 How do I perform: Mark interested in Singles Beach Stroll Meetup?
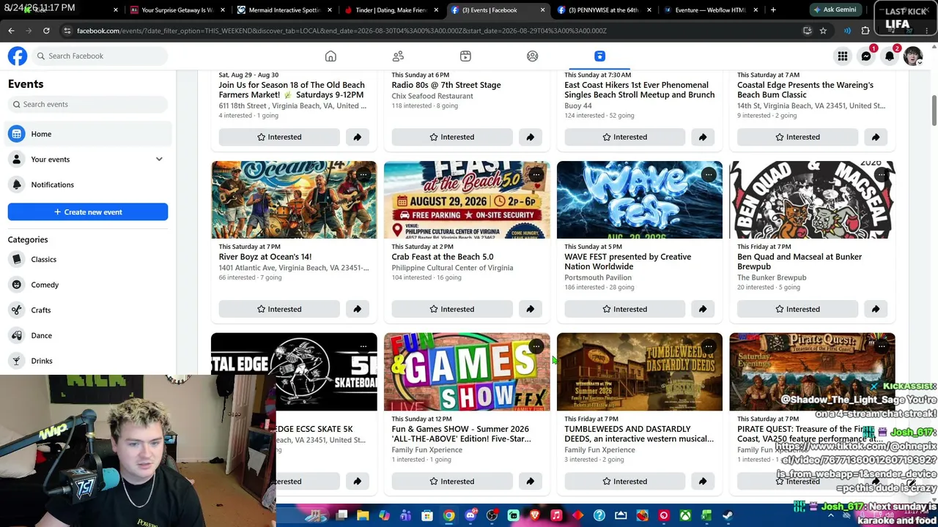625,137
